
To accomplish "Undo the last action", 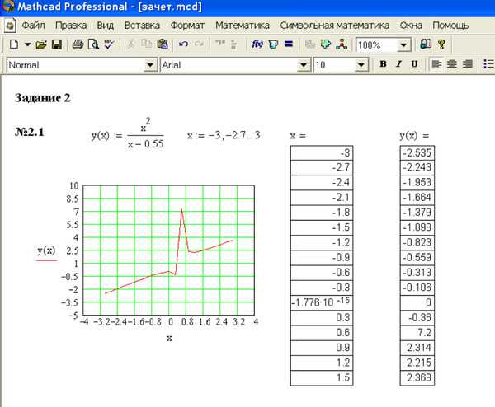I will (x=183, y=44).
